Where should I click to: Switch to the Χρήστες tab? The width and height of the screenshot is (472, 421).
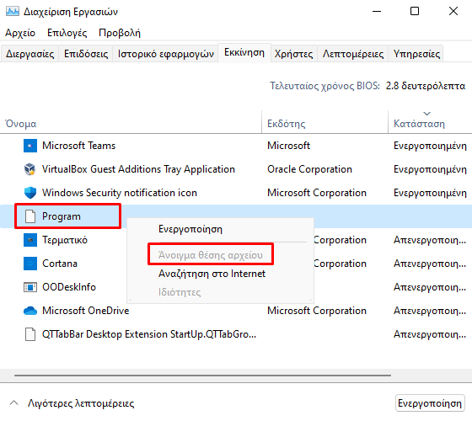coord(293,54)
